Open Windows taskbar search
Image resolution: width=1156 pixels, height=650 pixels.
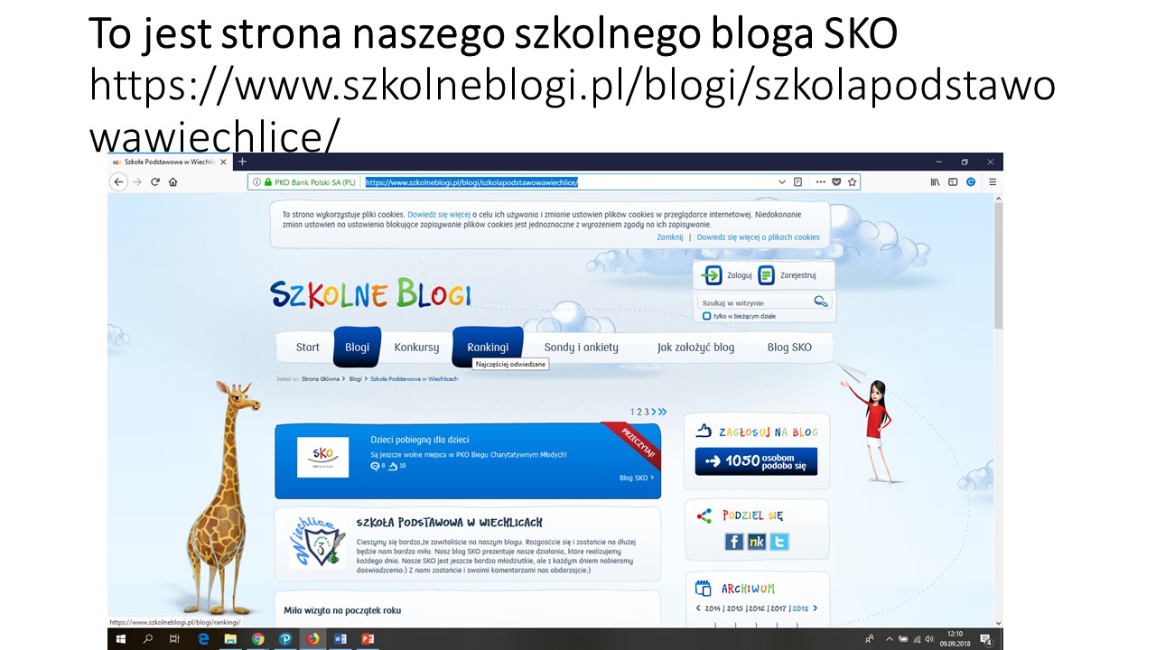click(148, 639)
